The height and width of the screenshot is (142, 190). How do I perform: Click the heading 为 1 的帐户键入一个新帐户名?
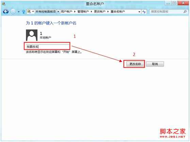tap(51, 23)
